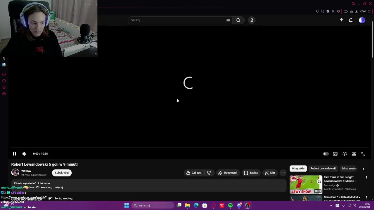Click the browser send/flow arrow icon
Screen dimensions: 374x210
click(x=333, y=11)
